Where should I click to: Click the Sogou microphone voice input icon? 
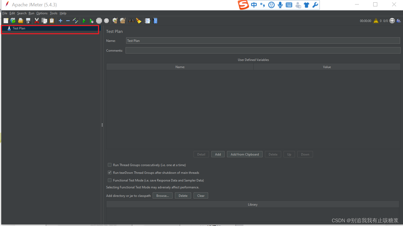tap(280, 5)
